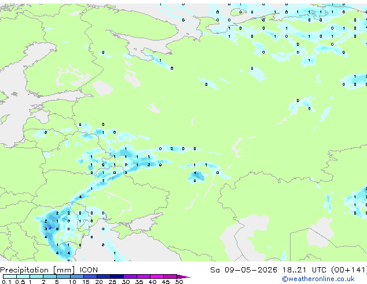Choose the 2 to 5 mm legend swatch

[50, 276]
